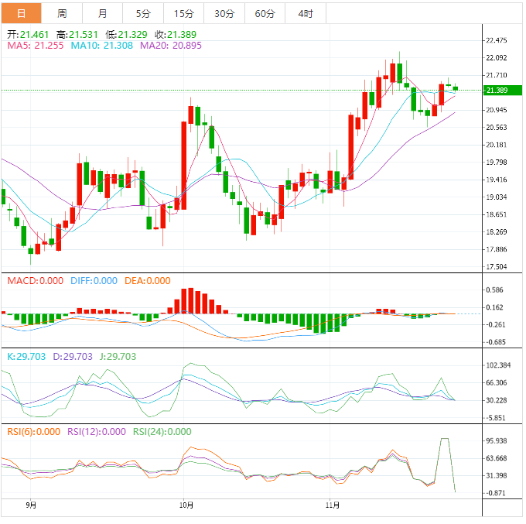Click the 低:21.329 low price value
Image resolution: width=526 pixels, height=524 pixels.
pos(126,34)
